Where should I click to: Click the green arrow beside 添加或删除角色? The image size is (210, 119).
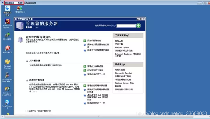point(85,41)
